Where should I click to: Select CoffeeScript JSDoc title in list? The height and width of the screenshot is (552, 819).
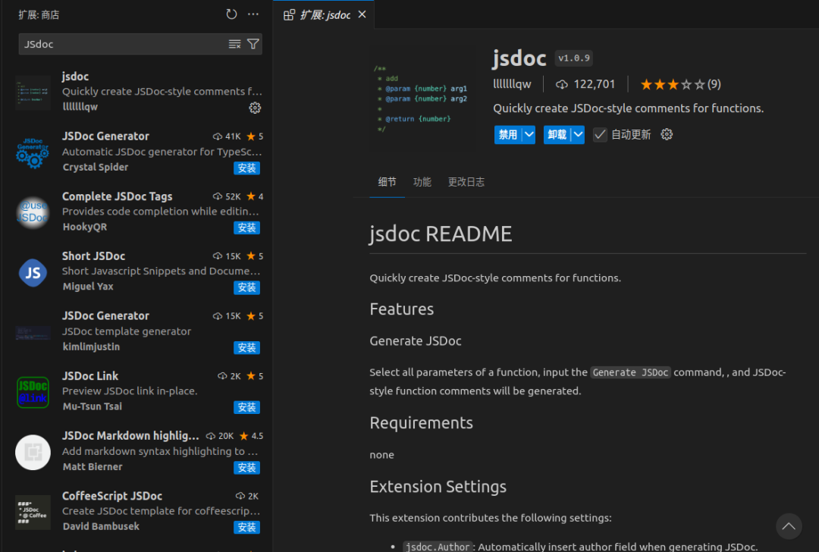(x=111, y=496)
